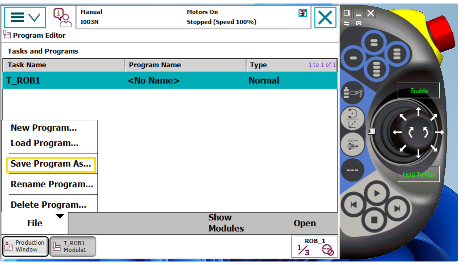The height and width of the screenshot is (265, 465).
Task: Select Load Program... in File menu
Action: tap(44, 143)
